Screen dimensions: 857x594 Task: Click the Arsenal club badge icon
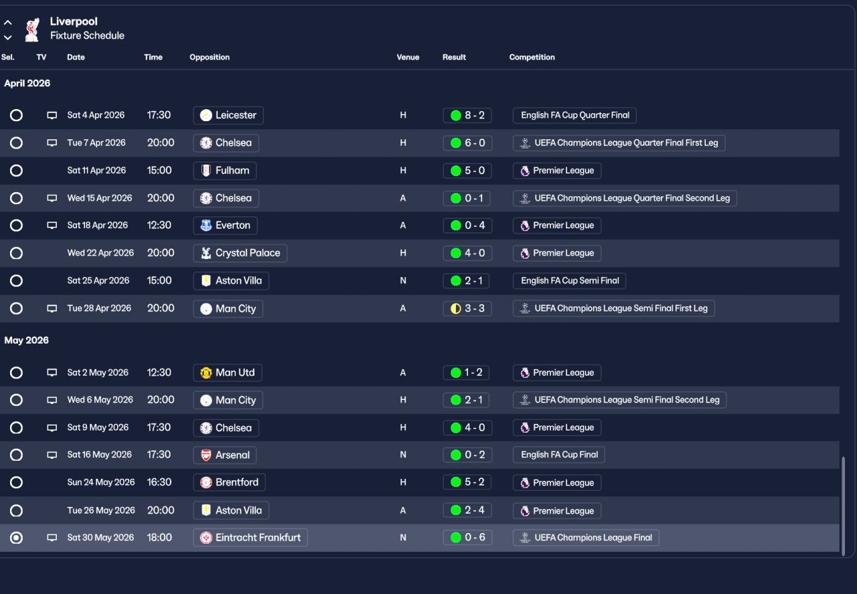(206, 455)
